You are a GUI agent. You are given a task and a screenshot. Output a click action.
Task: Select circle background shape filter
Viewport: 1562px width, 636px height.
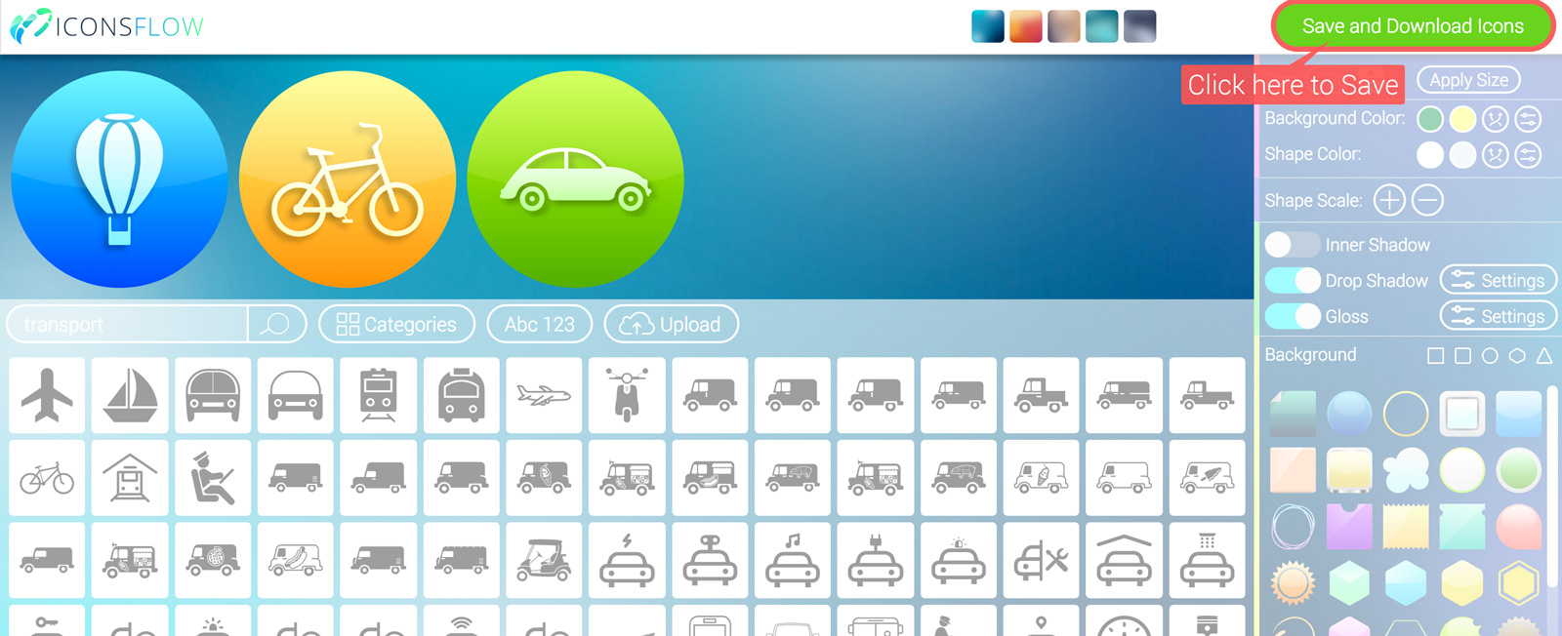click(x=1490, y=356)
